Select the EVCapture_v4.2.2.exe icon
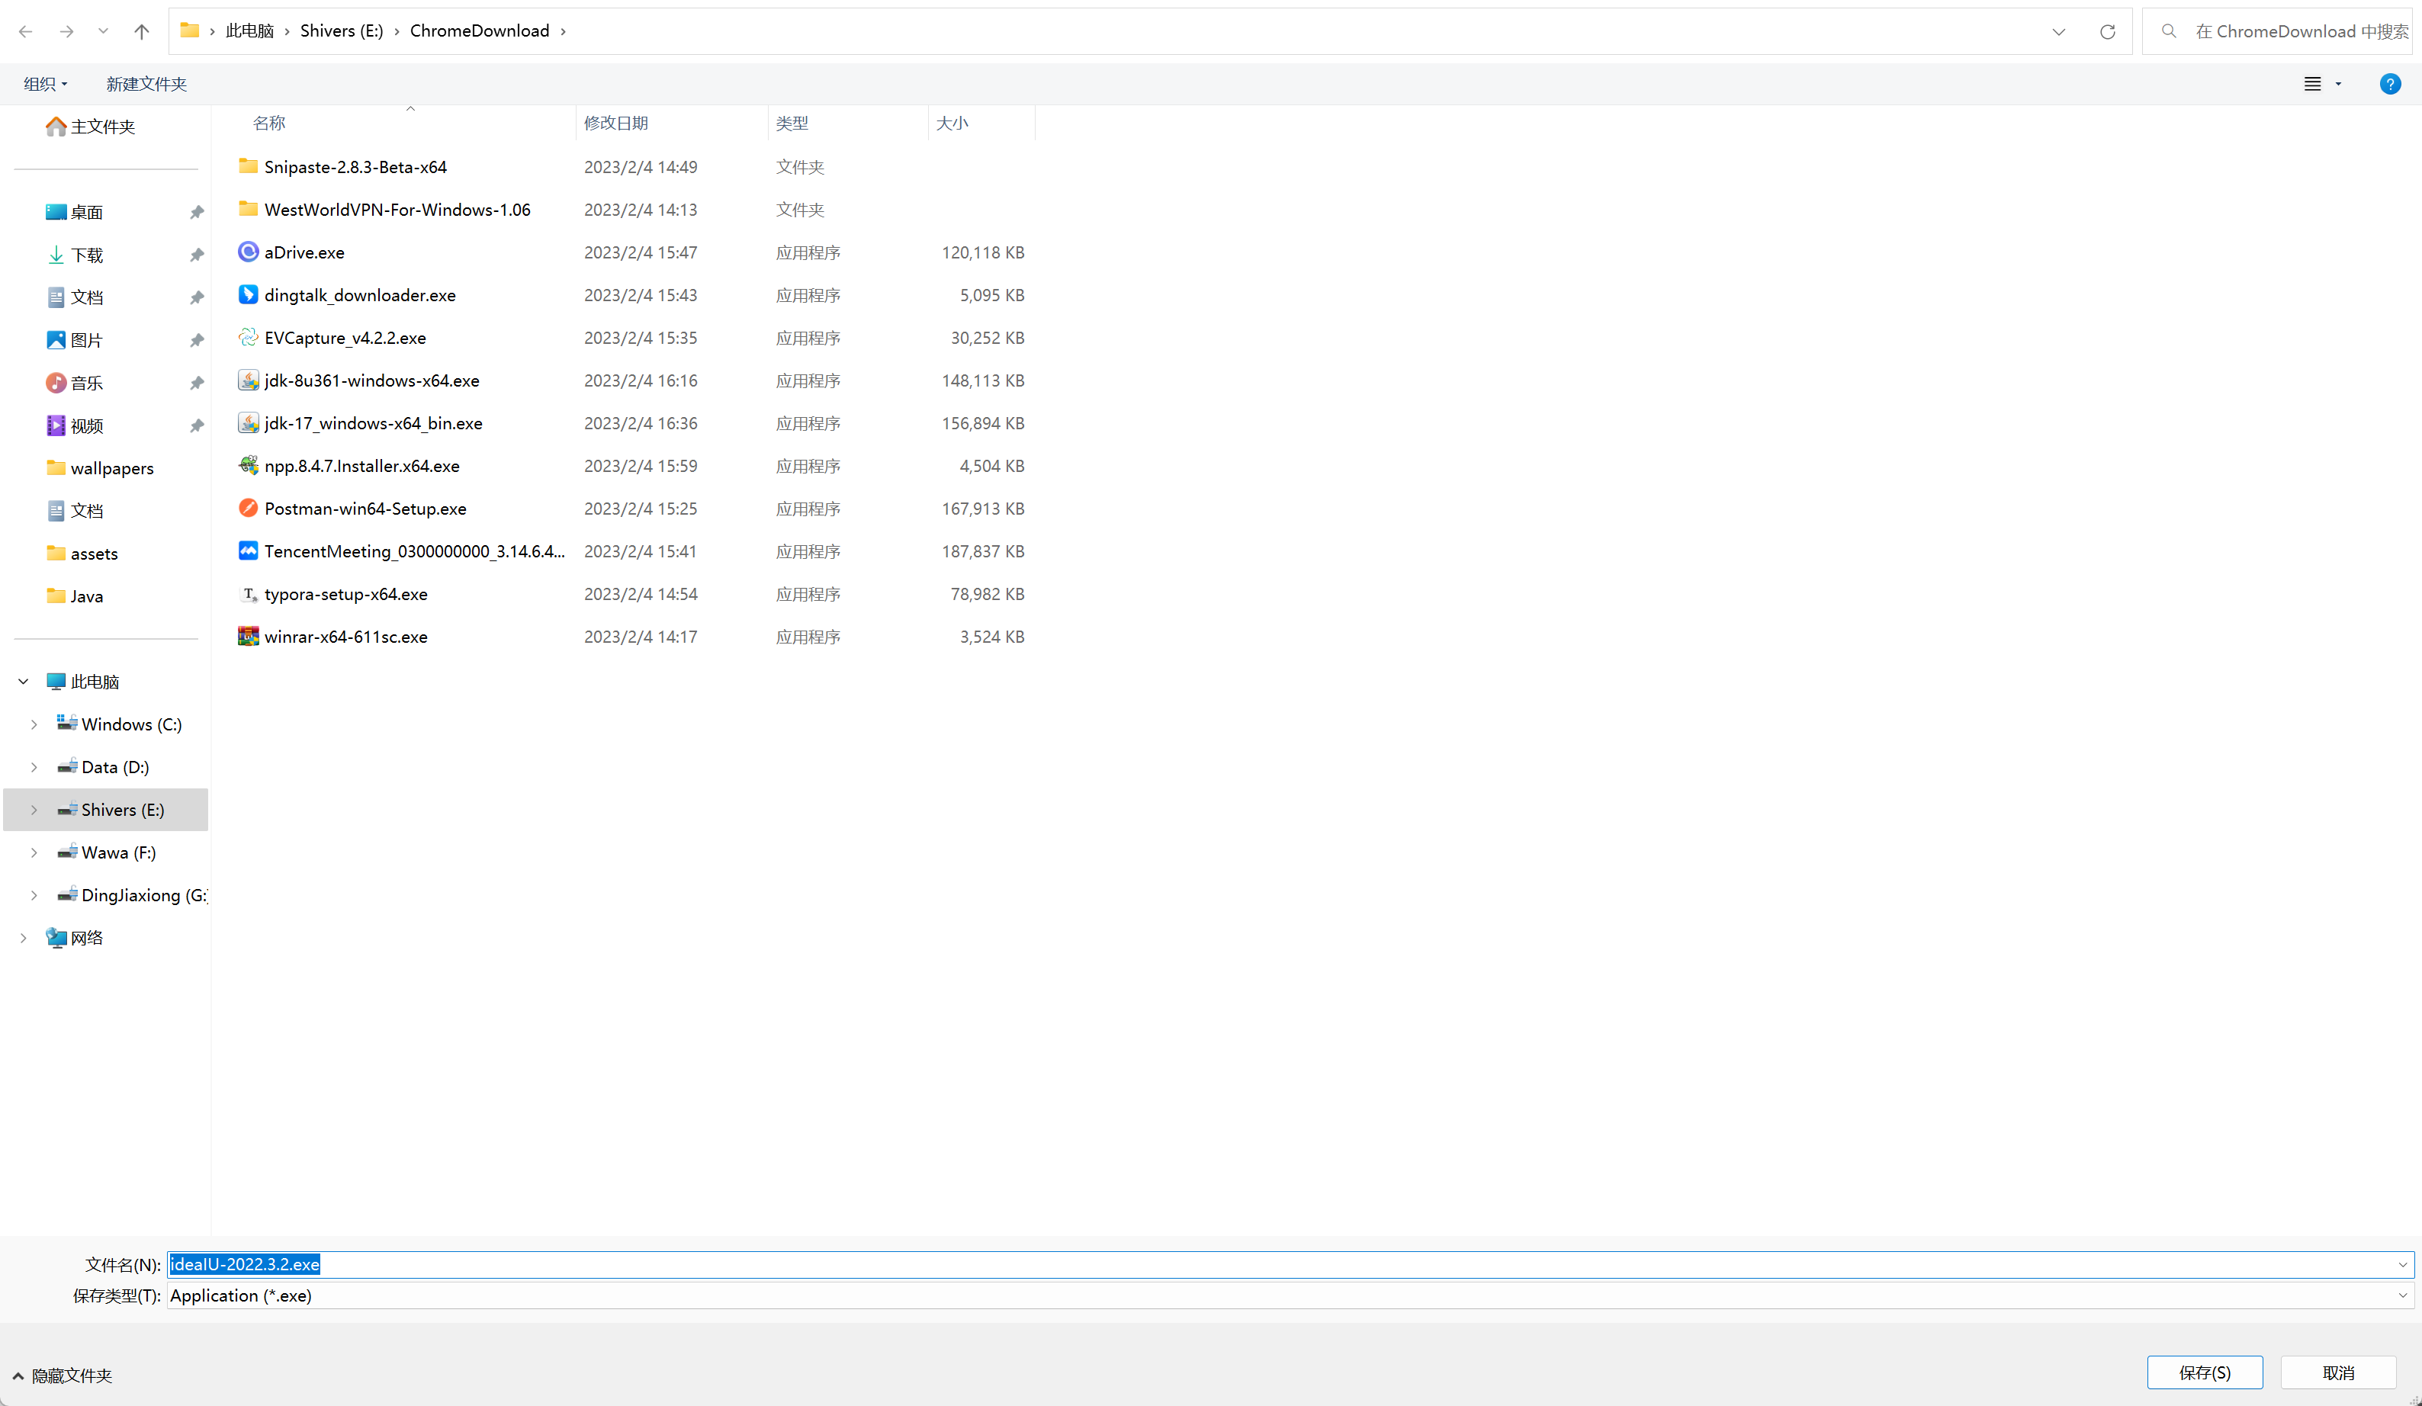Screen dimensions: 2422x1406 (x=248, y=337)
